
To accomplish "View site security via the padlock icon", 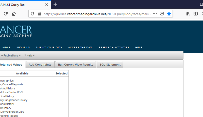I will tap(40, 14).
